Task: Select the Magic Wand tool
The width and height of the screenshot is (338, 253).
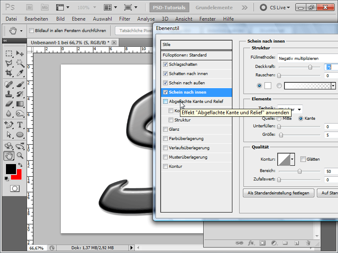Action: (20, 63)
